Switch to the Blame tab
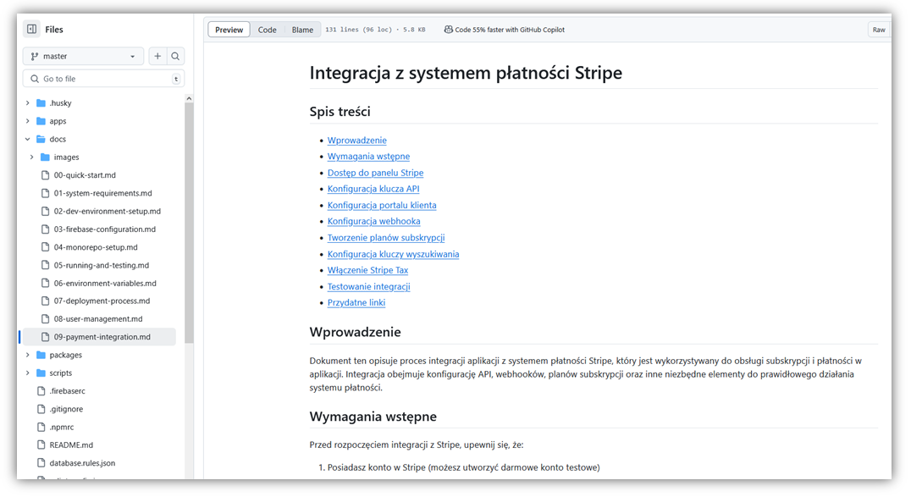911x497 pixels. pyautogui.click(x=302, y=30)
